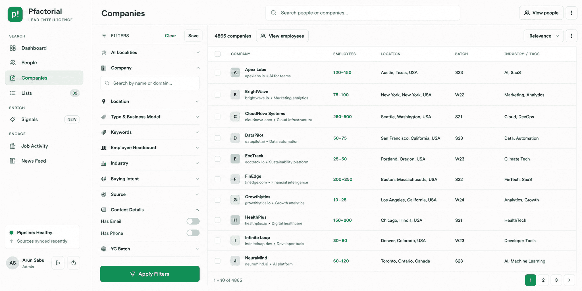Go to People in the sidebar

tap(44, 63)
